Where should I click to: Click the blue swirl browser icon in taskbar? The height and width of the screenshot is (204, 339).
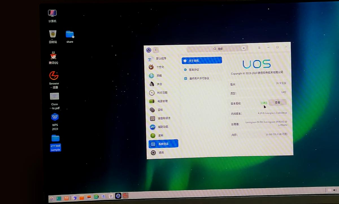74,198
